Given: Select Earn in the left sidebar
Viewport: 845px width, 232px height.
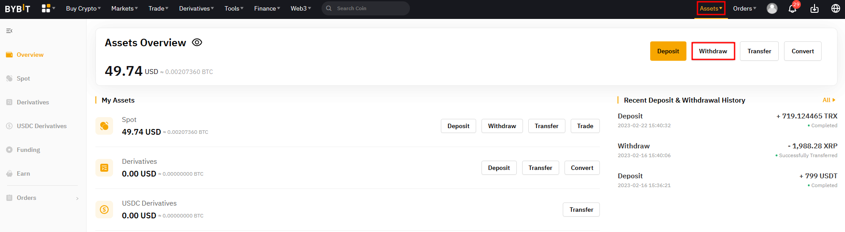Looking at the screenshot, I should click(23, 173).
